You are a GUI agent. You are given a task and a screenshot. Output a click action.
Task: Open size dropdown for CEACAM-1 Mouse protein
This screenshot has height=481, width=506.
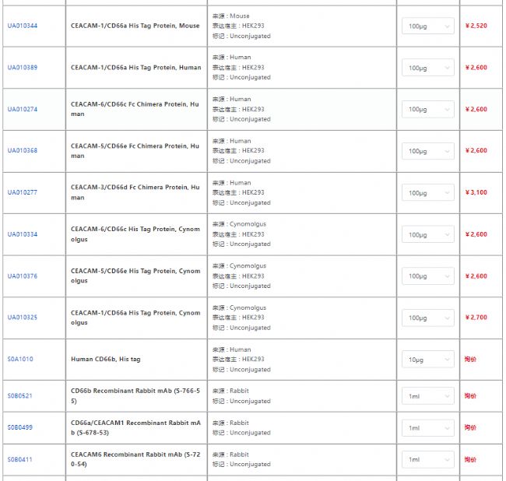pos(427,26)
